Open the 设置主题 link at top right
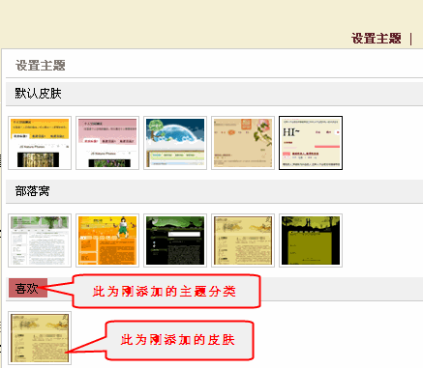 [377, 39]
